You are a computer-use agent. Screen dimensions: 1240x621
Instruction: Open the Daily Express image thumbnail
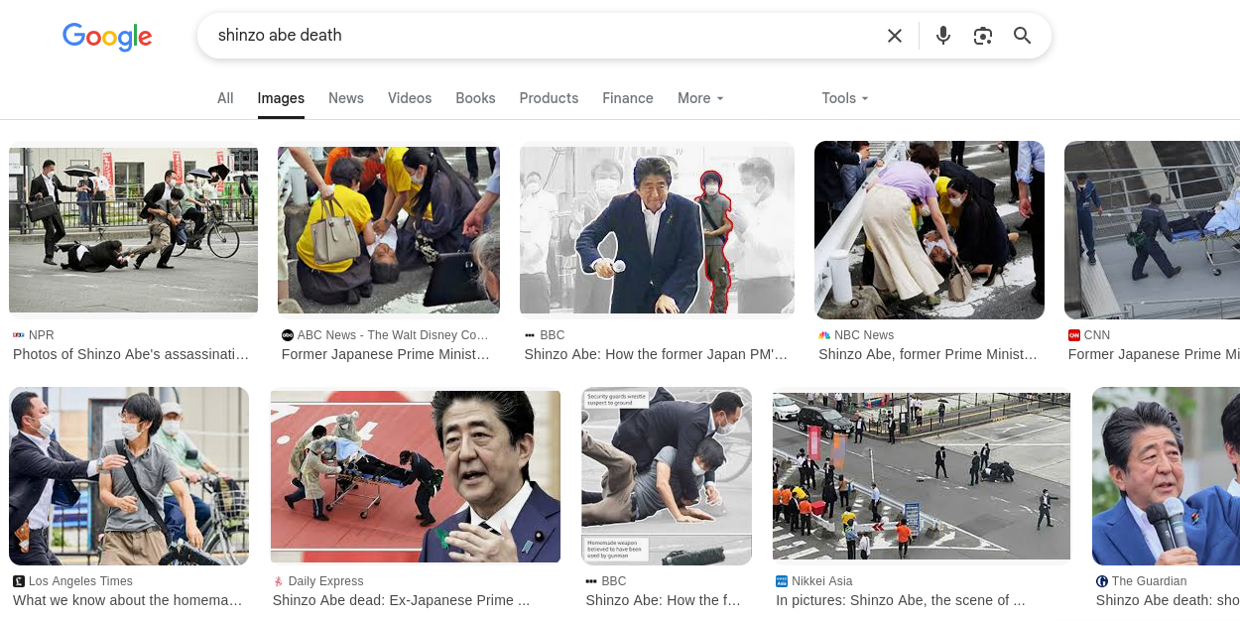(416, 476)
